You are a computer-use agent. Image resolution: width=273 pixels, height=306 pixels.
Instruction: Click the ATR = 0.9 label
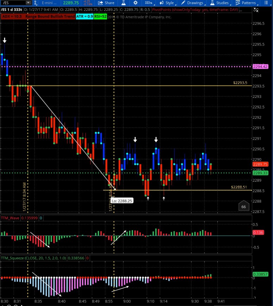[x=85, y=17]
